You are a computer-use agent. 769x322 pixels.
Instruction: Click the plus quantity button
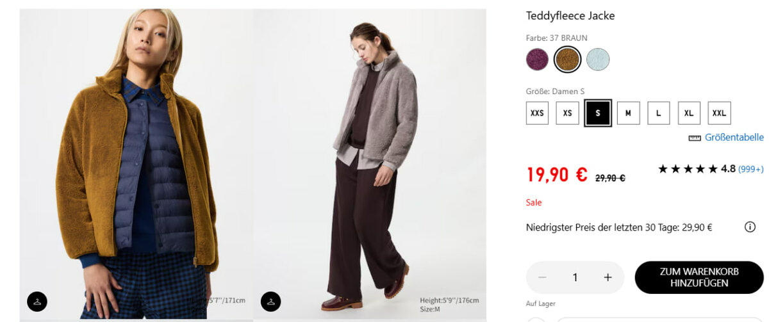tap(608, 277)
